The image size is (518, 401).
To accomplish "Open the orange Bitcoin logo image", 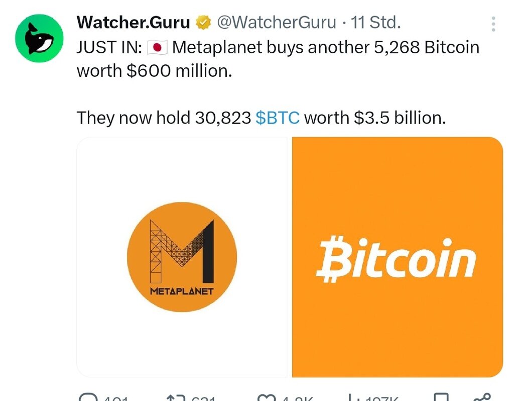I will coord(397,257).
